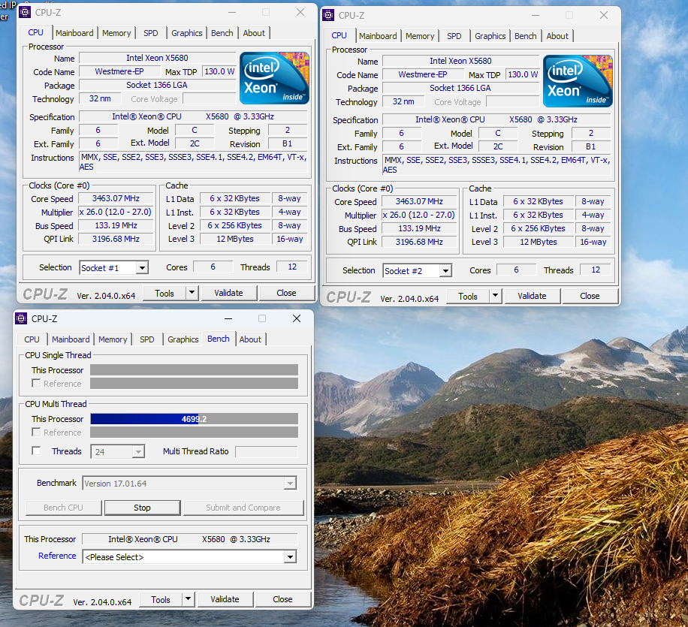Click Tools button in Socket #1 window

coord(164,293)
